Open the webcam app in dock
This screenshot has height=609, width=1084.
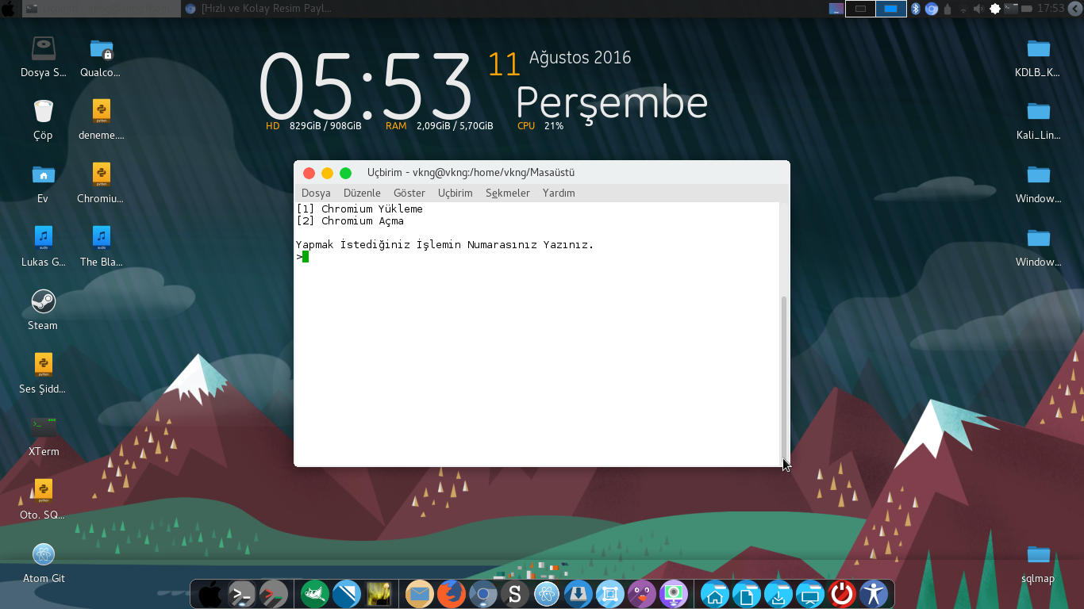click(x=673, y=593)
